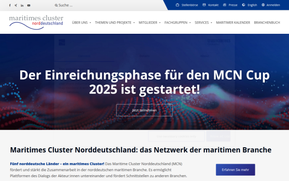The width and height of the screenshot is (289, 181).
Task: Expand the Über uns dropdown menu
Action: coord(81,23)
